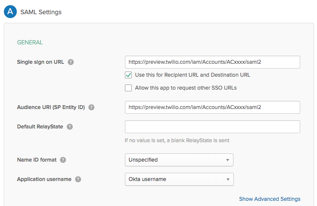Image resolution: width=317 pixels, height=206 pixels.
Task: Click the arrow on Okta username combo box
Action: (x=228, y=179)
